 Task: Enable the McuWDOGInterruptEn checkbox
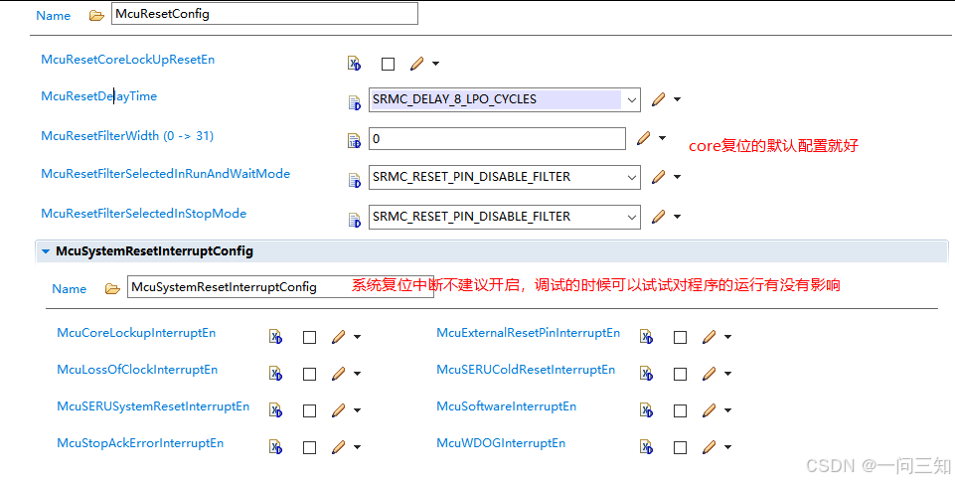pyautogui.click(x=681, y=447)
